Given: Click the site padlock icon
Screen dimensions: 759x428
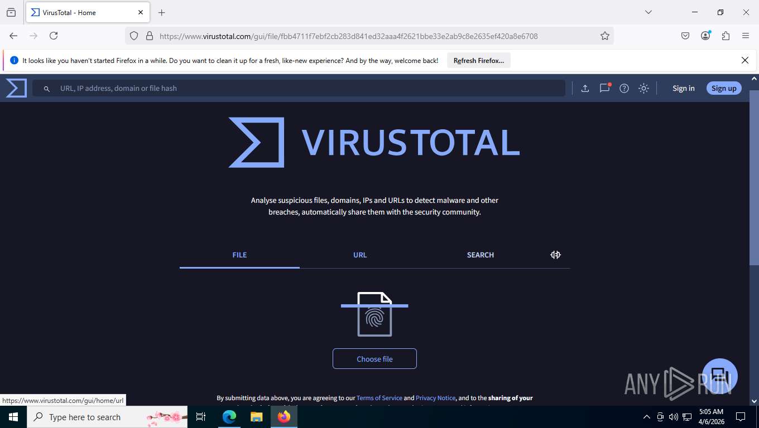Looking at the screenshot, I should click(x=149, y=36).
